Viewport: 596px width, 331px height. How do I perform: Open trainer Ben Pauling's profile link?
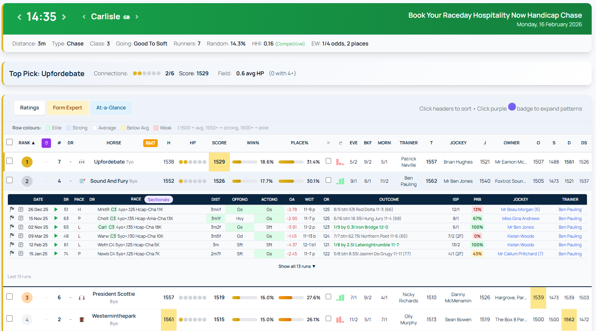[570, 209]
